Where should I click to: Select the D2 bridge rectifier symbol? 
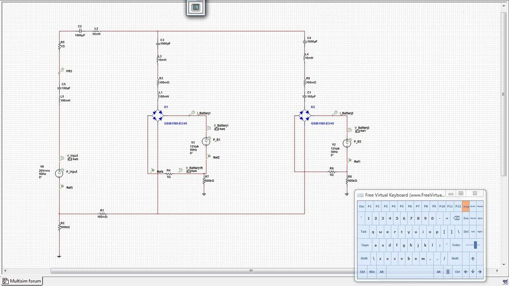(x=305, y=116)
